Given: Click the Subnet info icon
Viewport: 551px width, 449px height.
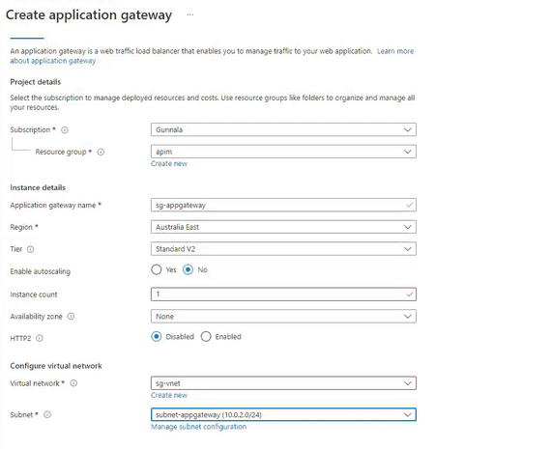Looking at the screenshot, I should (x=47, y=414).
